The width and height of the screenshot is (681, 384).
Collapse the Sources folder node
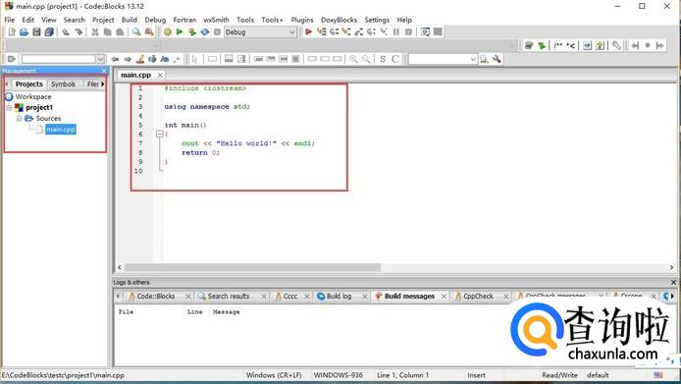[x=19, y=118]
